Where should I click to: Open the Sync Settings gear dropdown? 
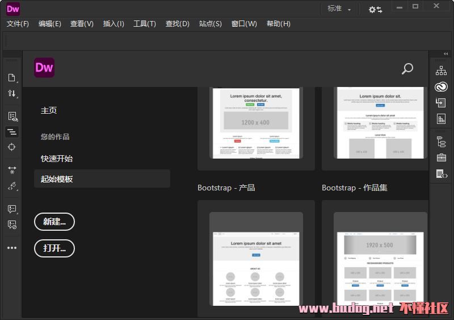point(375,9)
